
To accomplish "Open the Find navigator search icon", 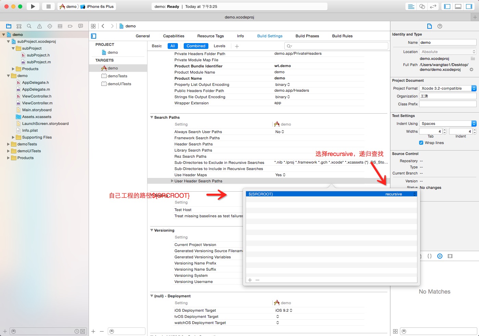I will [x=29, y=26].
